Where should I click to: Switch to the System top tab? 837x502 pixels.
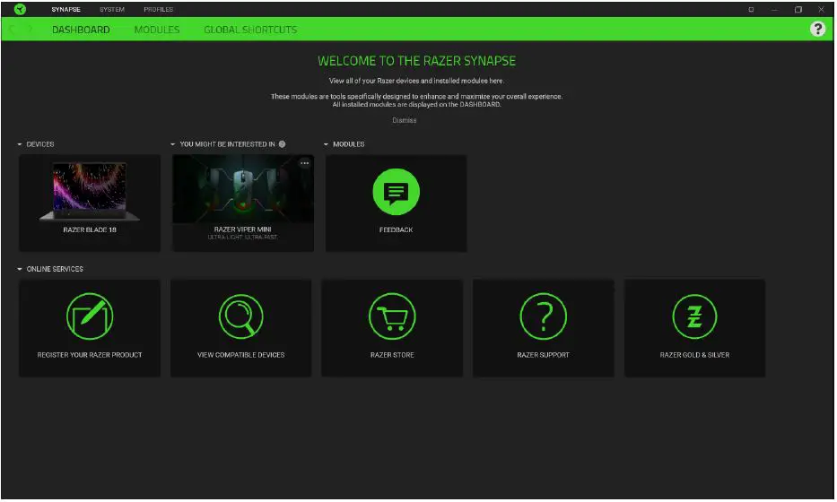[x=111, y=10]
